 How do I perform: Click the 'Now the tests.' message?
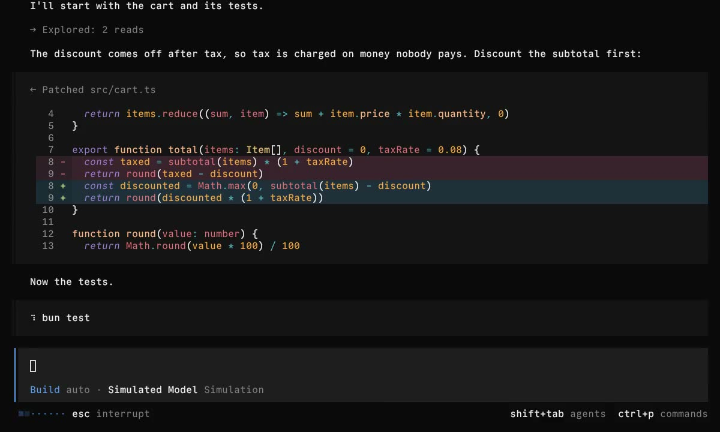(72, 281)
